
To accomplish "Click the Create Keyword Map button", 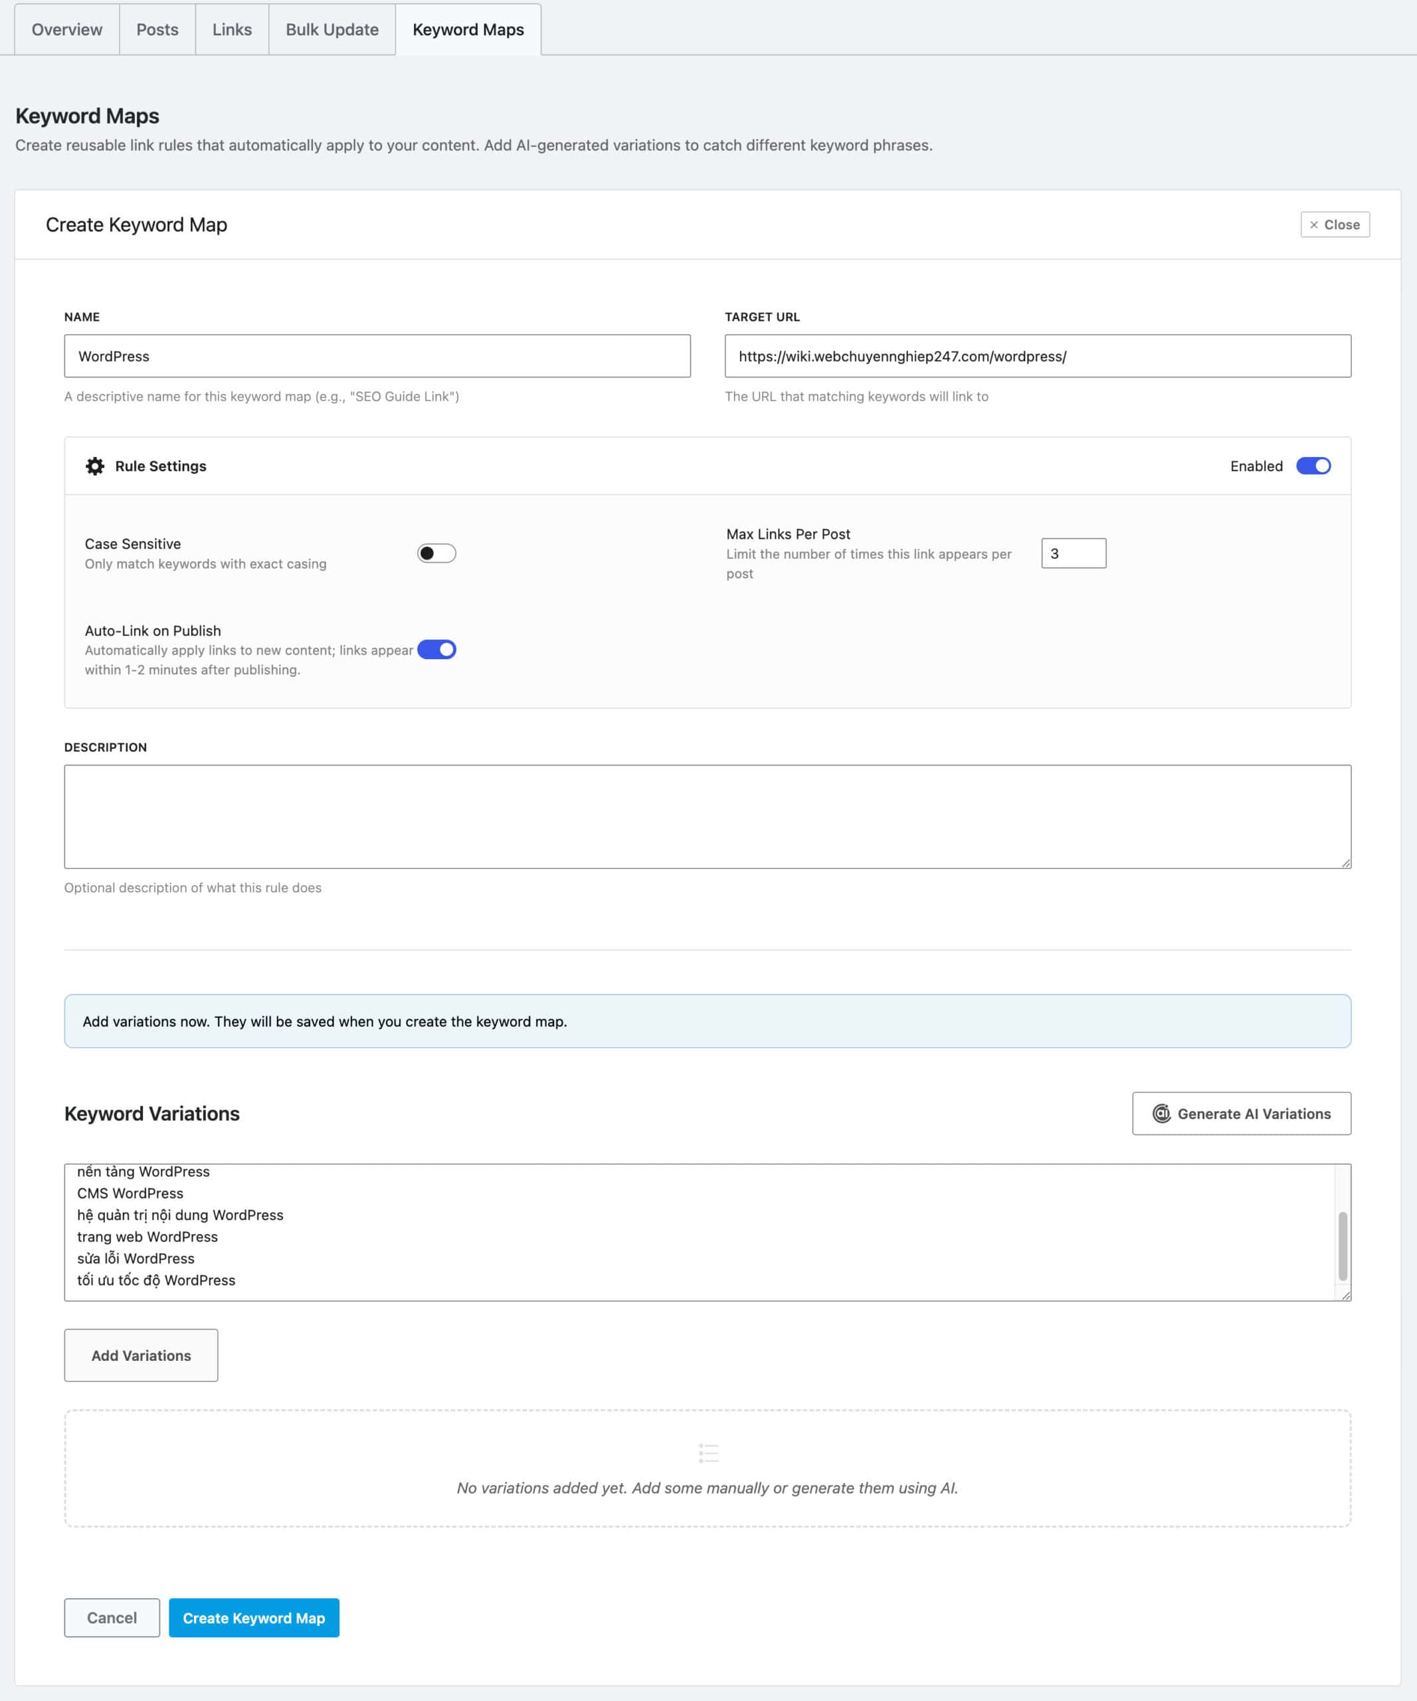I will [x=254, y=1617].
